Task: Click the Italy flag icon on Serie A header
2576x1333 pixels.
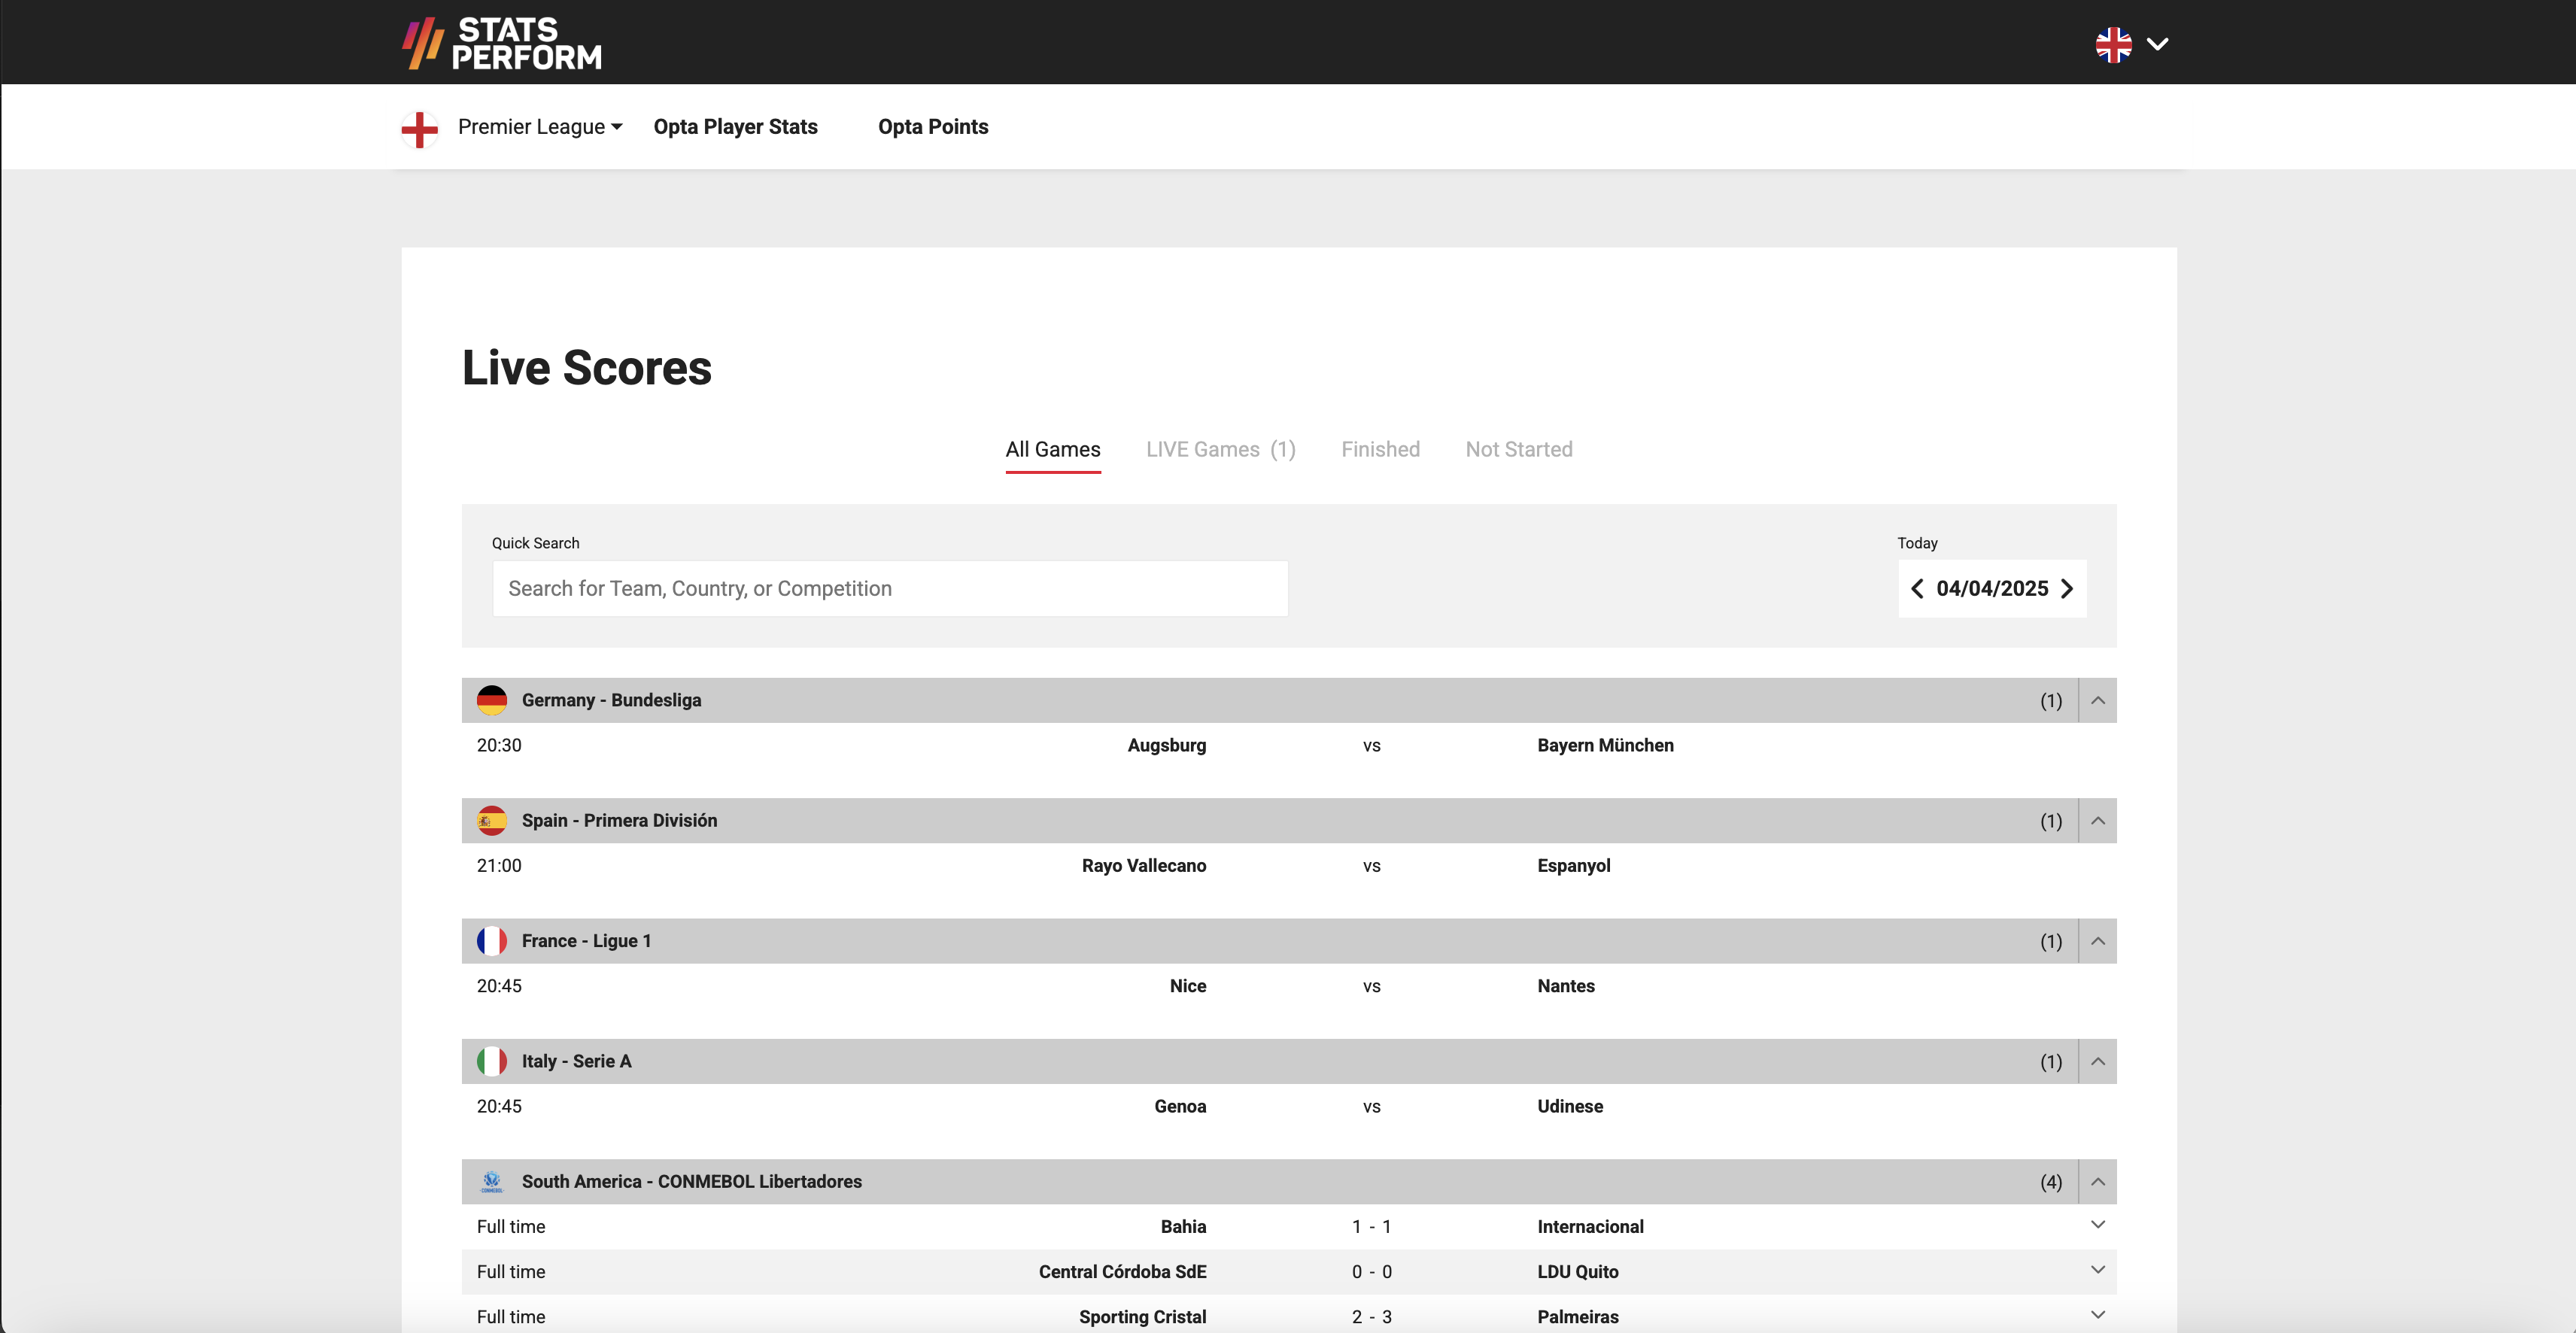Action: pos(493,1061)
